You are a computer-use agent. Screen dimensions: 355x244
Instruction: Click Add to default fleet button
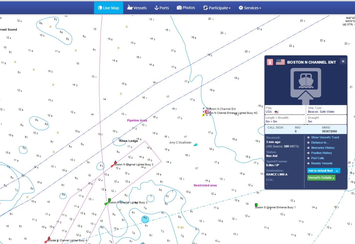(320, 171)
